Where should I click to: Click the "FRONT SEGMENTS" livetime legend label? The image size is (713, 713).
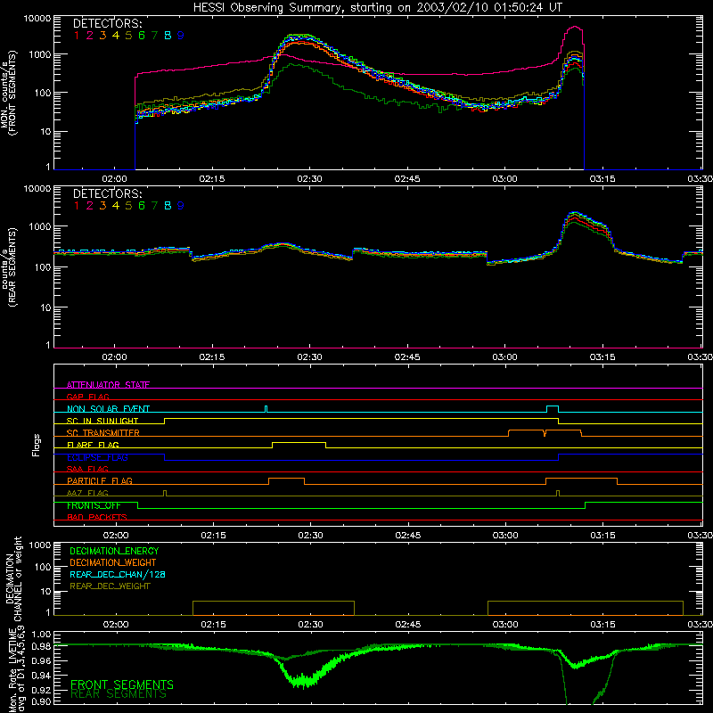pyautogui.click(x=122, y=684)
